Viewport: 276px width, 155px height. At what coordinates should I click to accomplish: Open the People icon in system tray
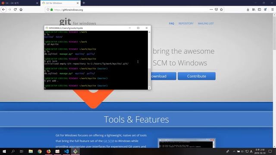point(228,151)
